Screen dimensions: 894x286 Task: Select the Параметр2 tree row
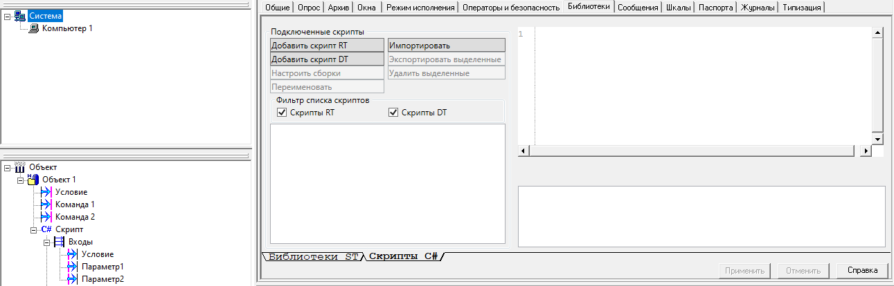pos(102,279)
